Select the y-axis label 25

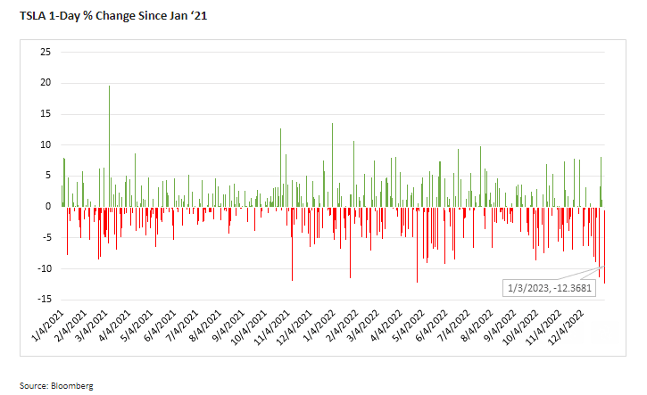[46, 52]
